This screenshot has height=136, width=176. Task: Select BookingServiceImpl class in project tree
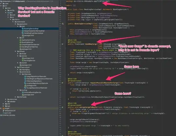pyautogui.click(x=31, y=29)
